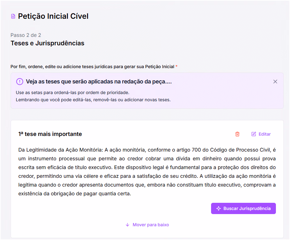Click the thesis paragraph about Ação Monitória
Image resolution: width=290 pixels, height=240 pixels.
point(147,172)
